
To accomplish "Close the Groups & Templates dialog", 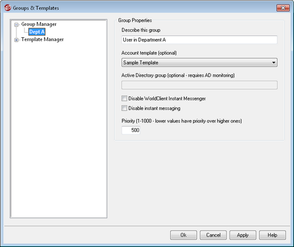I will [283, 8].
